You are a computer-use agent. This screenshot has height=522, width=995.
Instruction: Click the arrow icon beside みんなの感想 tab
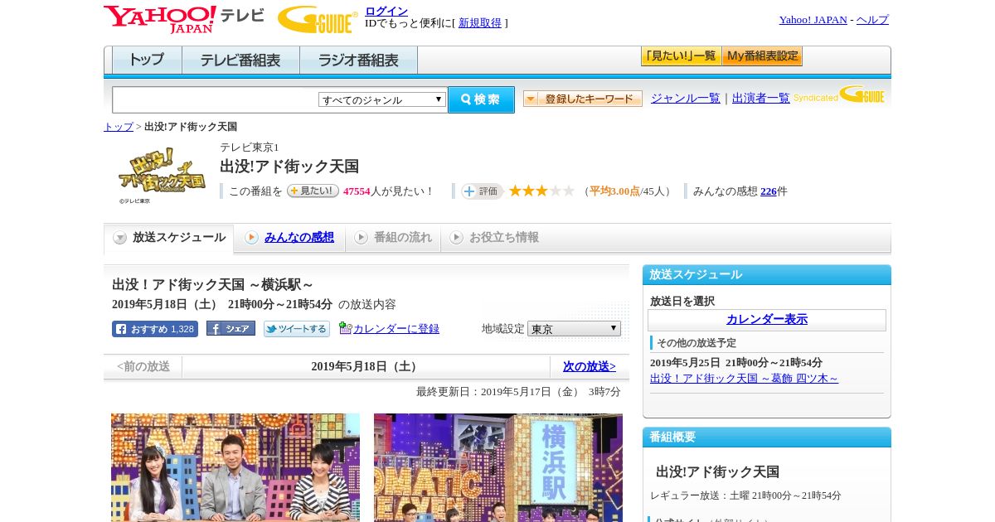click(251, 238)
